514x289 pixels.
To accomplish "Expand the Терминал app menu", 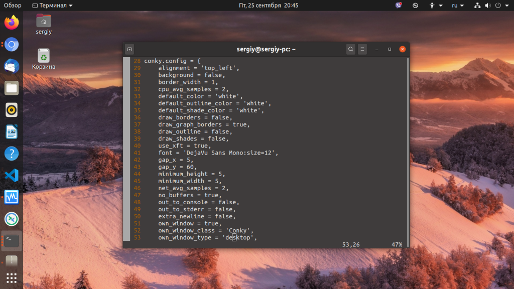I will tap(52, 5).
